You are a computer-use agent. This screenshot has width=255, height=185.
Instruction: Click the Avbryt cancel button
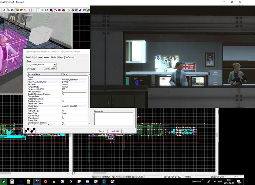tap(101, 131)
